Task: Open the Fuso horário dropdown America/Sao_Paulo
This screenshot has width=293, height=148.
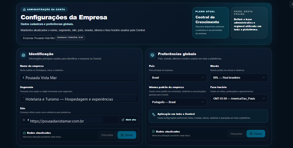Action: click(x=239, y=98)
